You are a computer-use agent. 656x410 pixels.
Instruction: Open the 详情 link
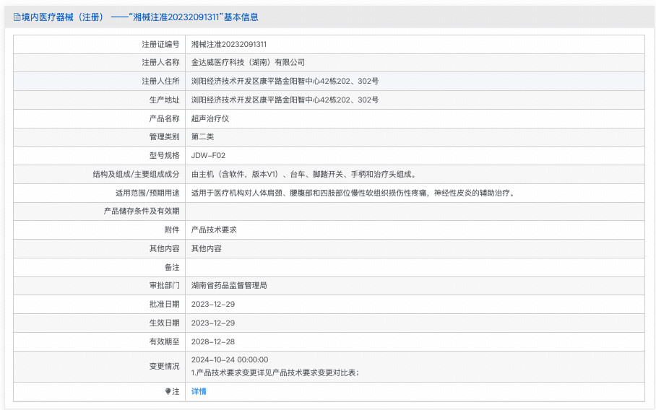(x=199, y=391)
